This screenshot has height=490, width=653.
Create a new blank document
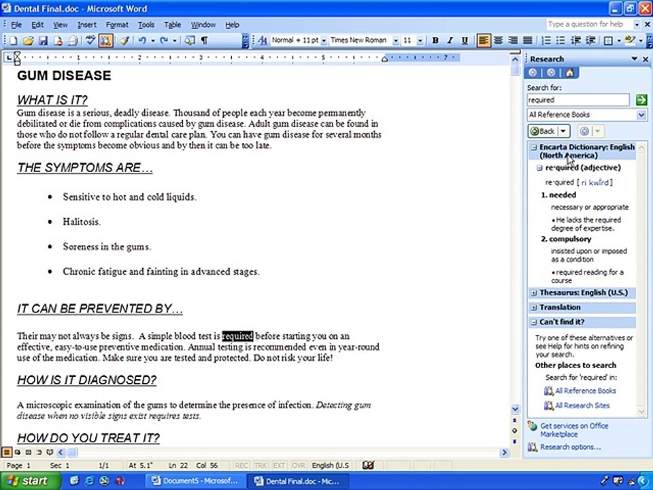14,40
